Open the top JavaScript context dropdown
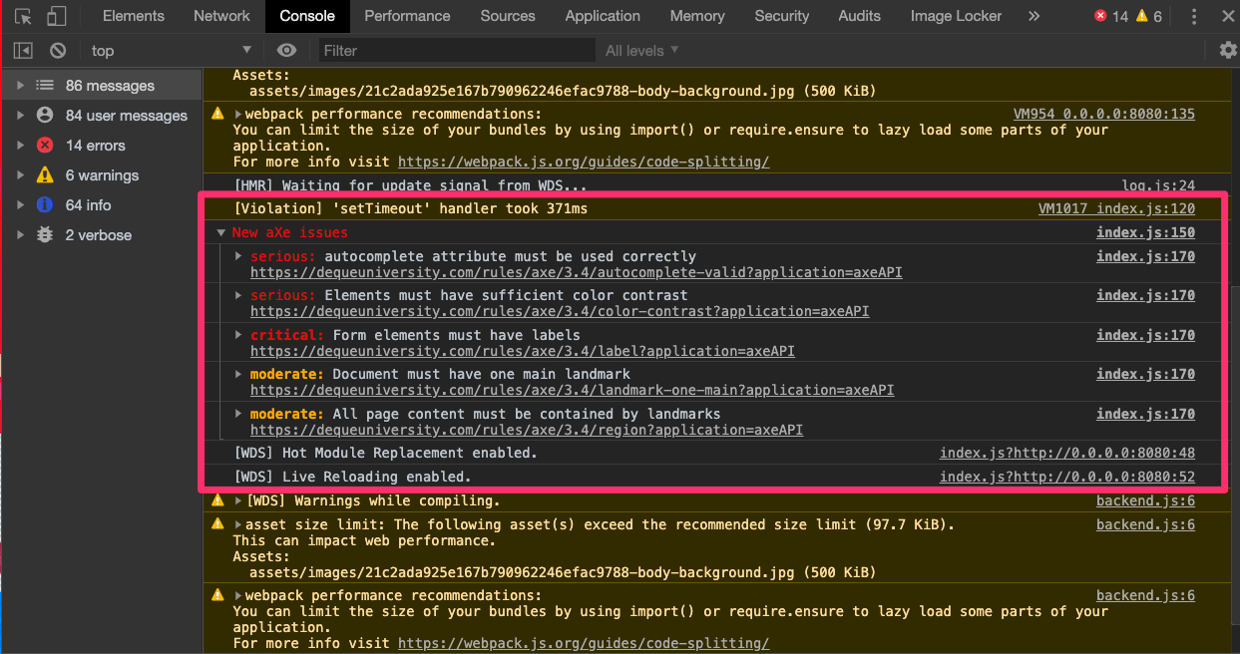Viewport: 1240px width, 654px height. click(x=172, y=50)
